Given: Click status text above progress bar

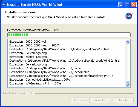Looking at the screenshot, I should point(33,30).
